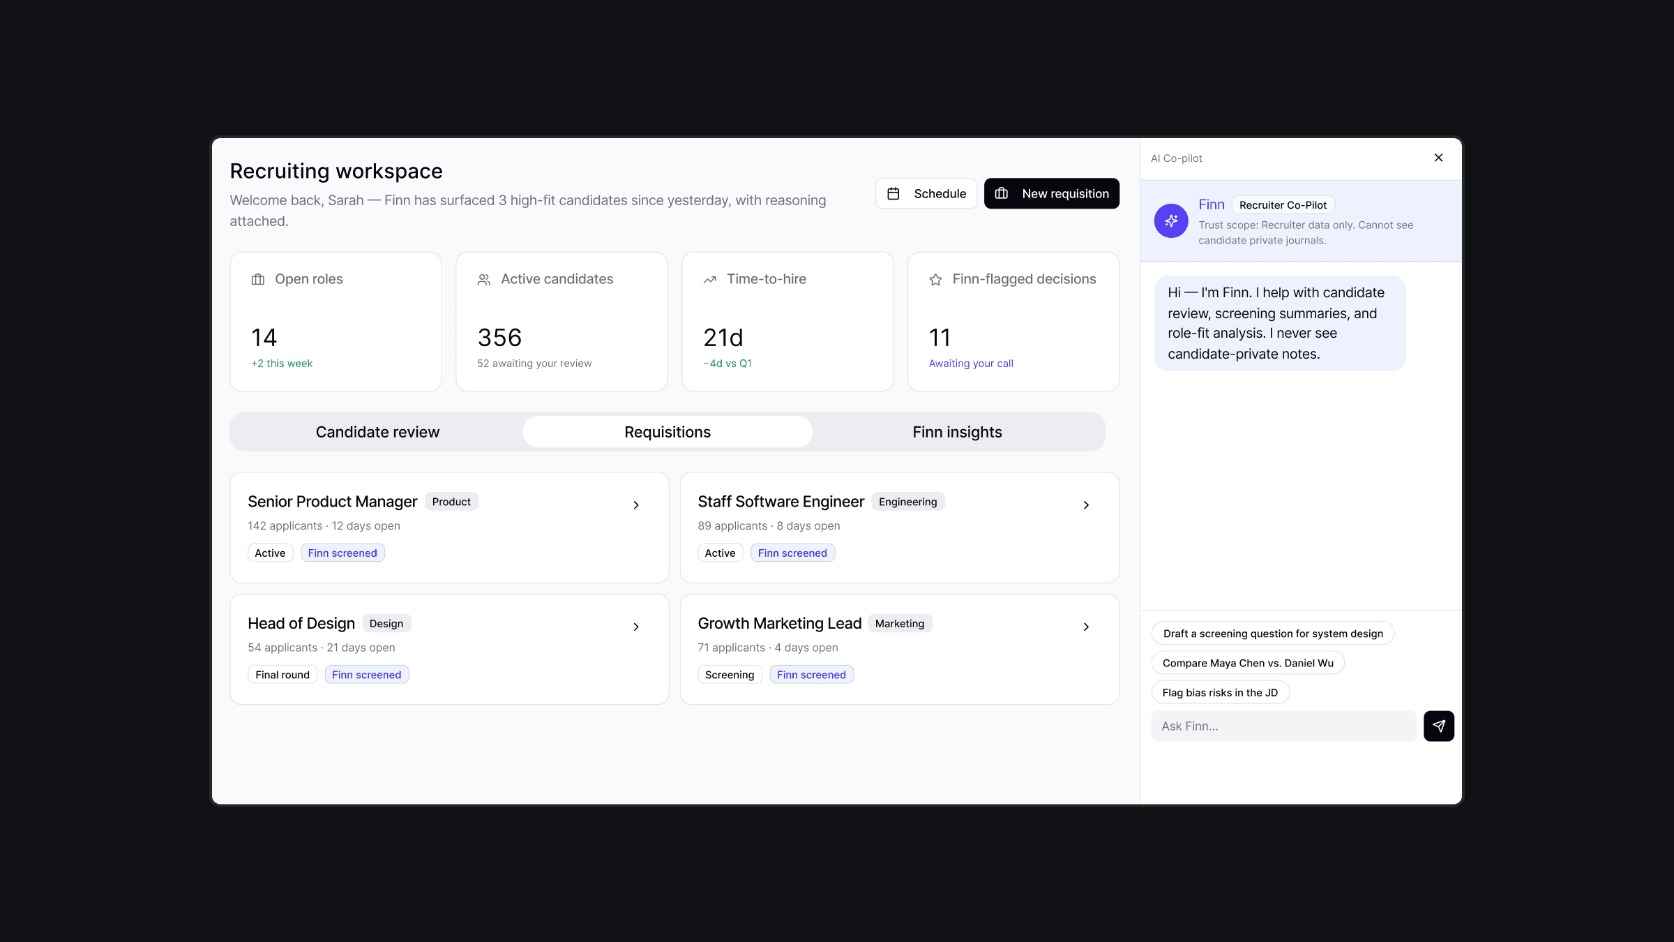Choose 'Flag bias risks in the JD' suggestion

pyautogui.click(x=1220, y=692)
